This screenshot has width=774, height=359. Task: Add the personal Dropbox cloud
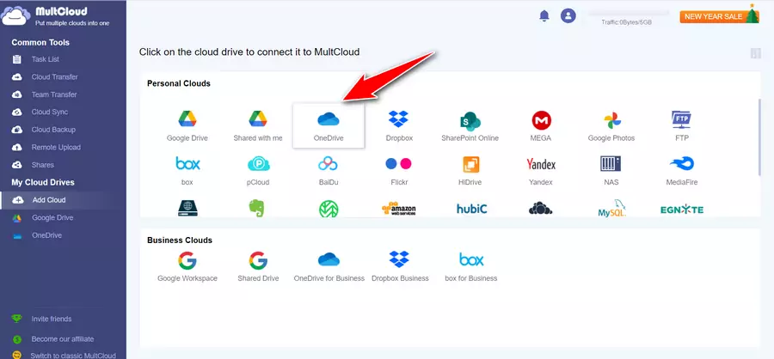point(398,125)
